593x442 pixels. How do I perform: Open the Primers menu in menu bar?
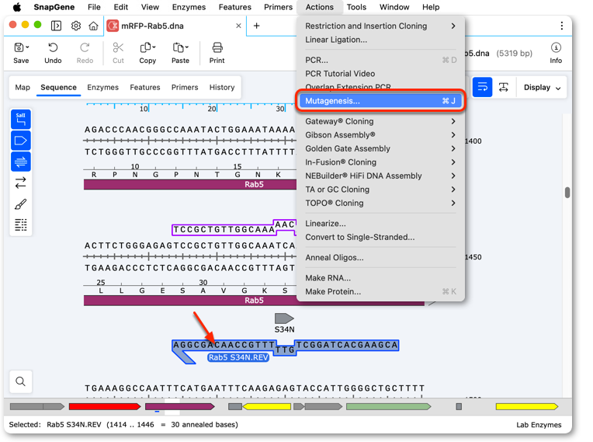279,7
